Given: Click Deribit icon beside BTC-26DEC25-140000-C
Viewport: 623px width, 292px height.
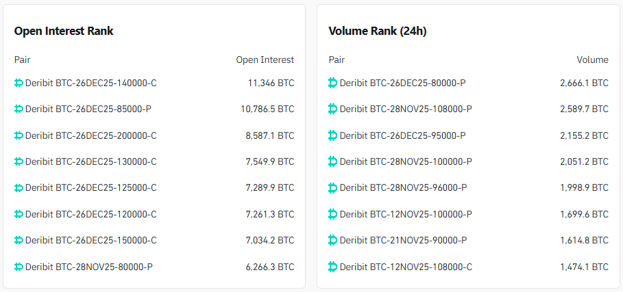Looking at the screenshot, I should point(19,83).
